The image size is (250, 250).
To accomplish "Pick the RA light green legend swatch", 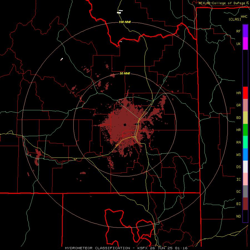I will click(245, 142).
